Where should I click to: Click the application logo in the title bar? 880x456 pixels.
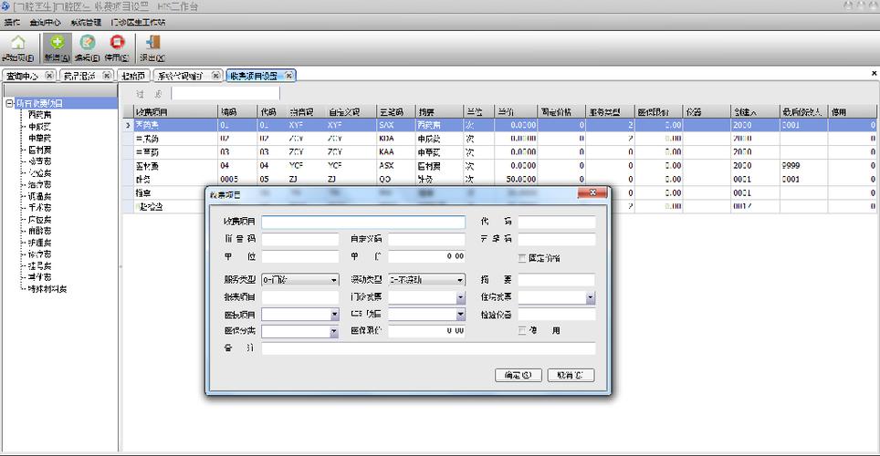tap(5, 6)
